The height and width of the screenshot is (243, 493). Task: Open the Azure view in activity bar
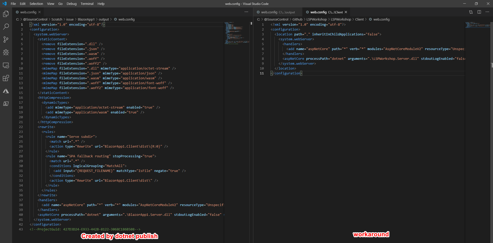[6, 91]
